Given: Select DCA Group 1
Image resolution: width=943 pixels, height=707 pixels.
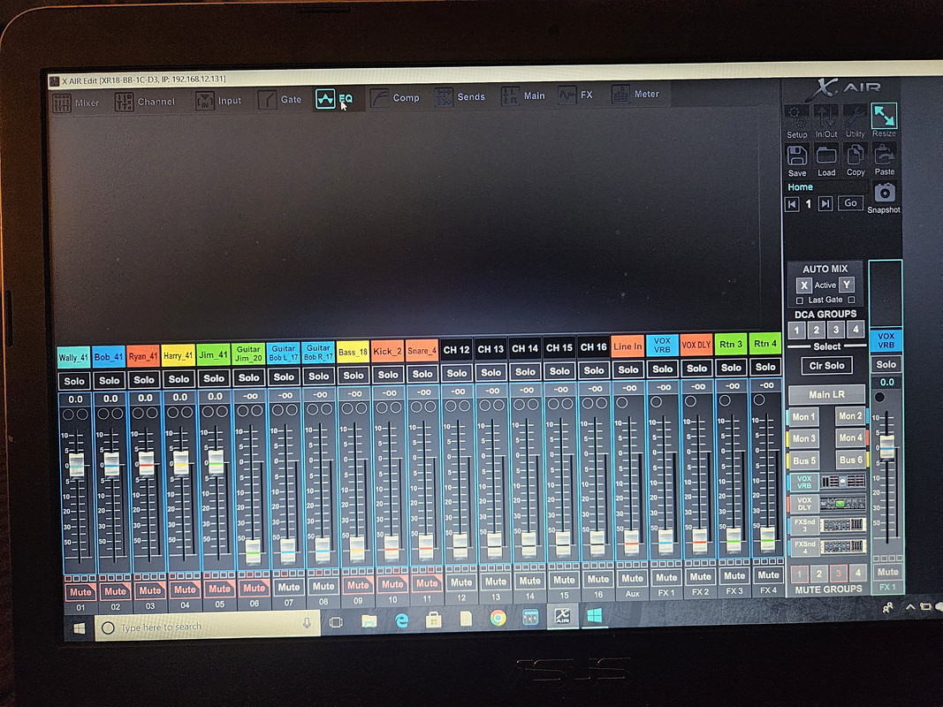Looking at the screenshot, I should pyautogui.click(x=797, y=330).
